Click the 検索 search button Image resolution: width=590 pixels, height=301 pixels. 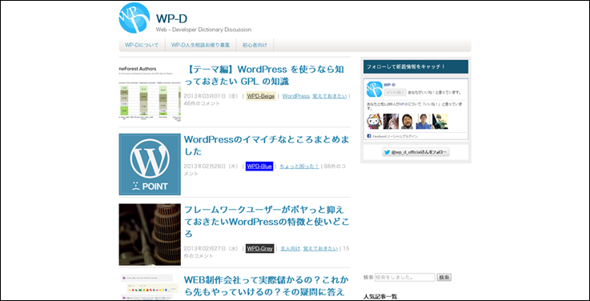[x=444, y=277]
